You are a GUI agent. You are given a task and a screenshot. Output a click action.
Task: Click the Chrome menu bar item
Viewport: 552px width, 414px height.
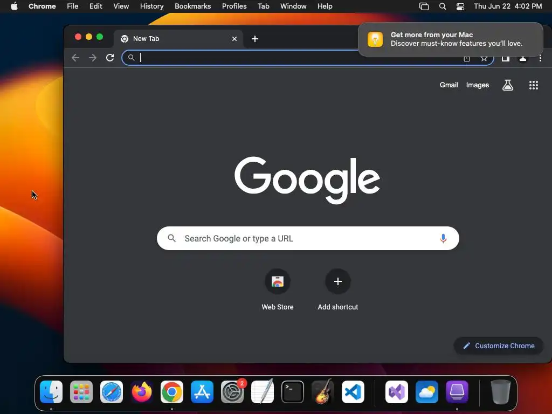[42, 6]
